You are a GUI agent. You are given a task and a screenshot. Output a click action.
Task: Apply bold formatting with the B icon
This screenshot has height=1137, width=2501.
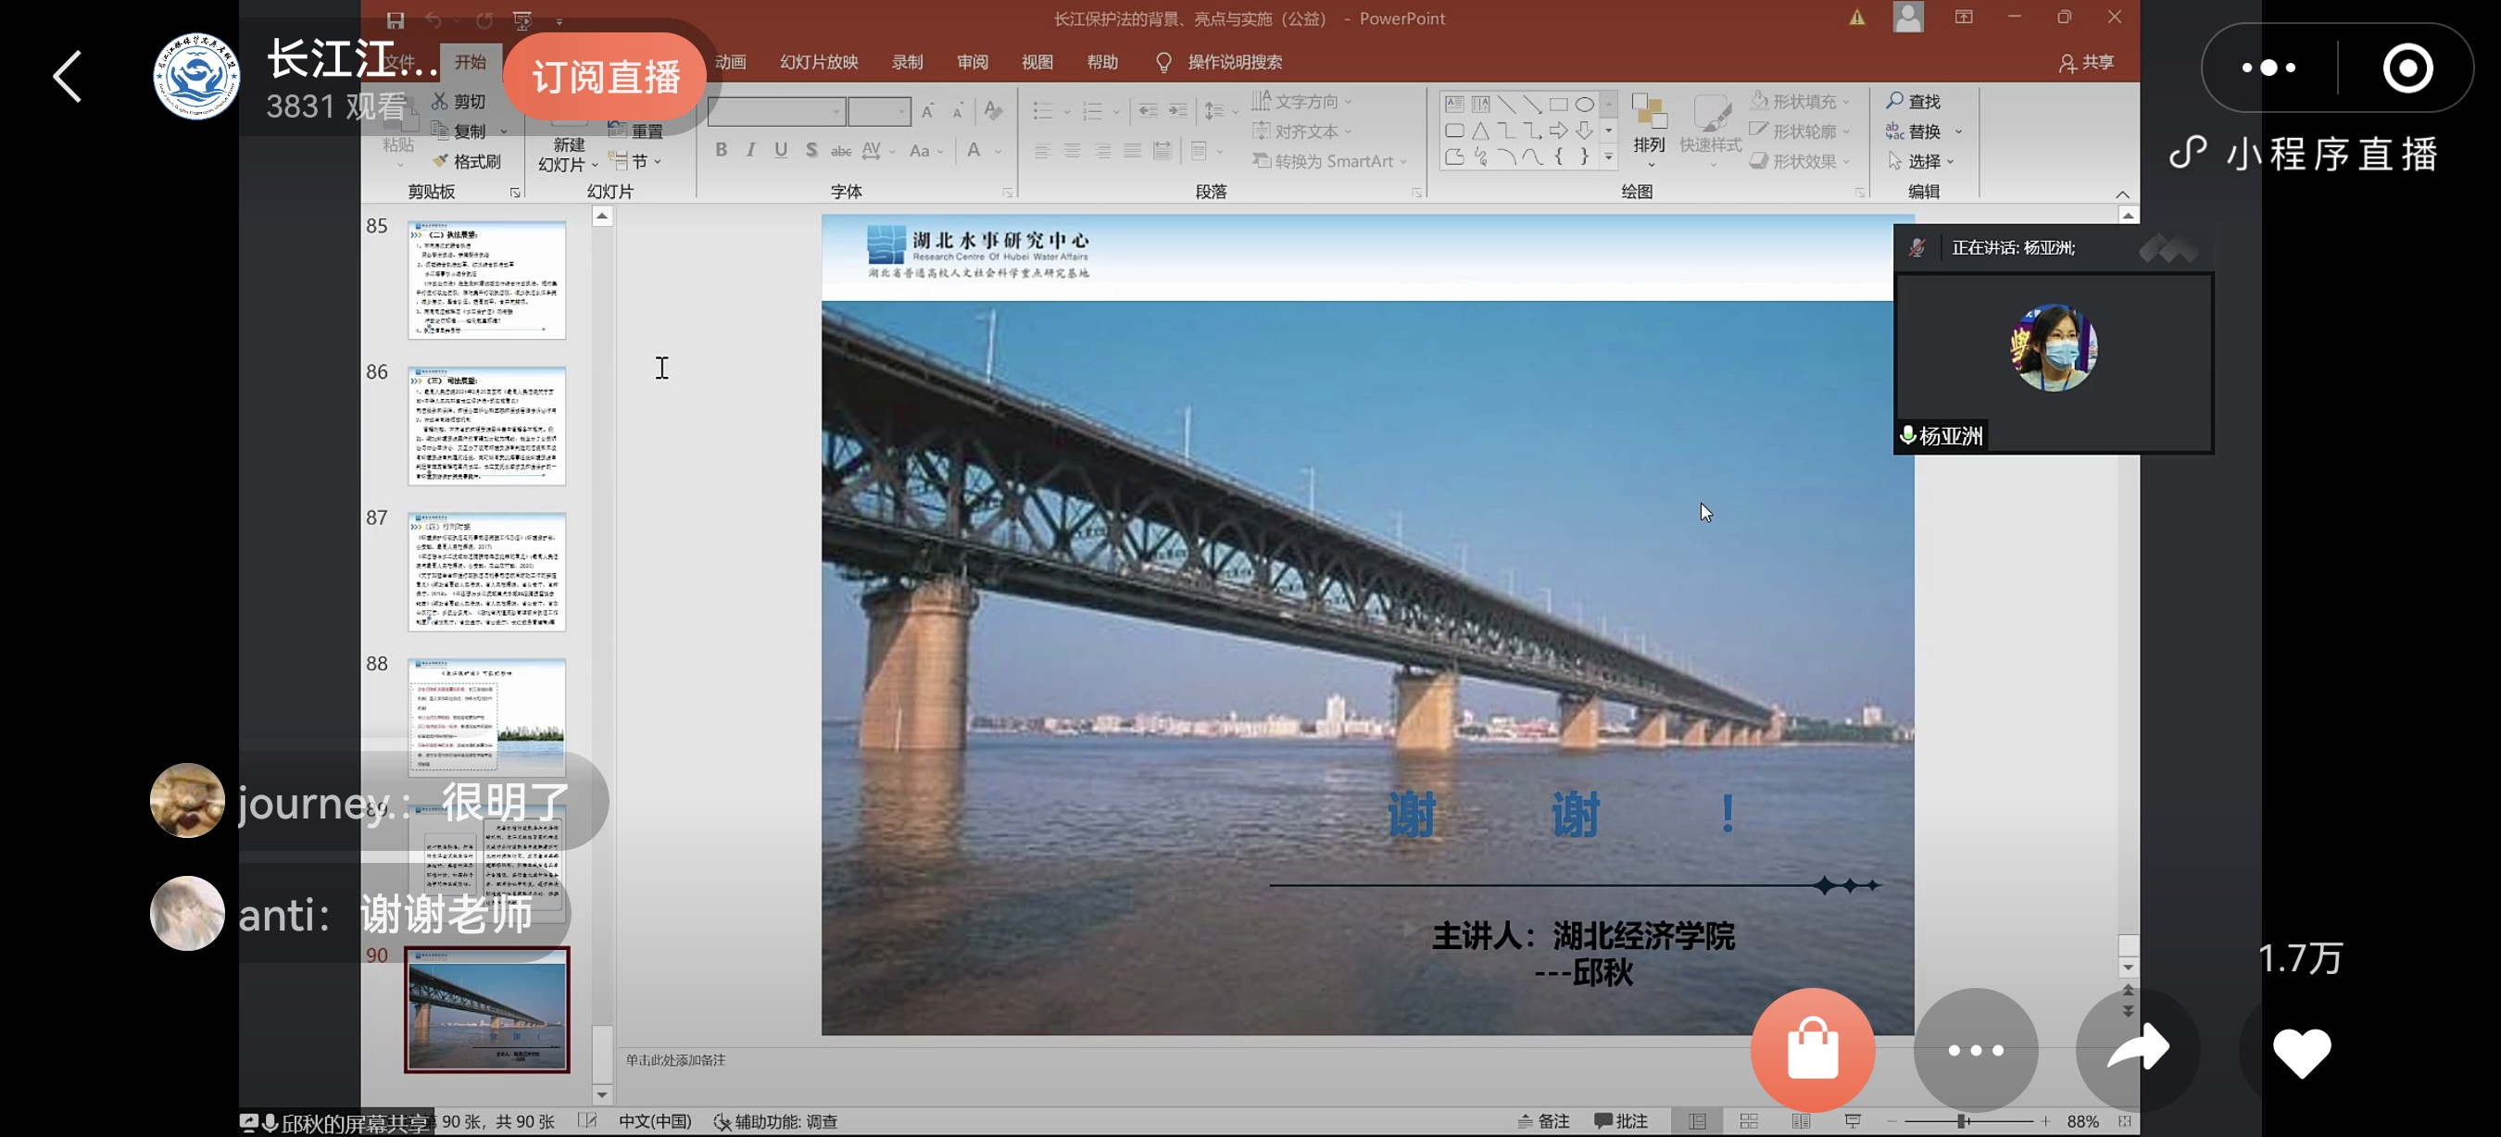click(x=721, y=150)
